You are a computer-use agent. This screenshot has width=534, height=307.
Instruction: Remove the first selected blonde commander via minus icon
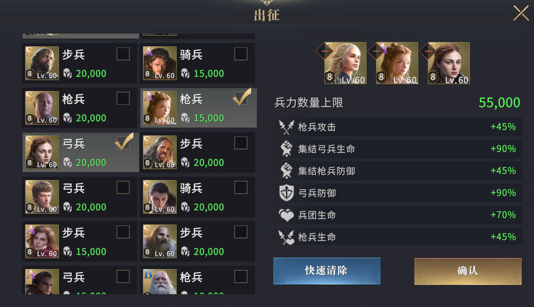point(324,51)
